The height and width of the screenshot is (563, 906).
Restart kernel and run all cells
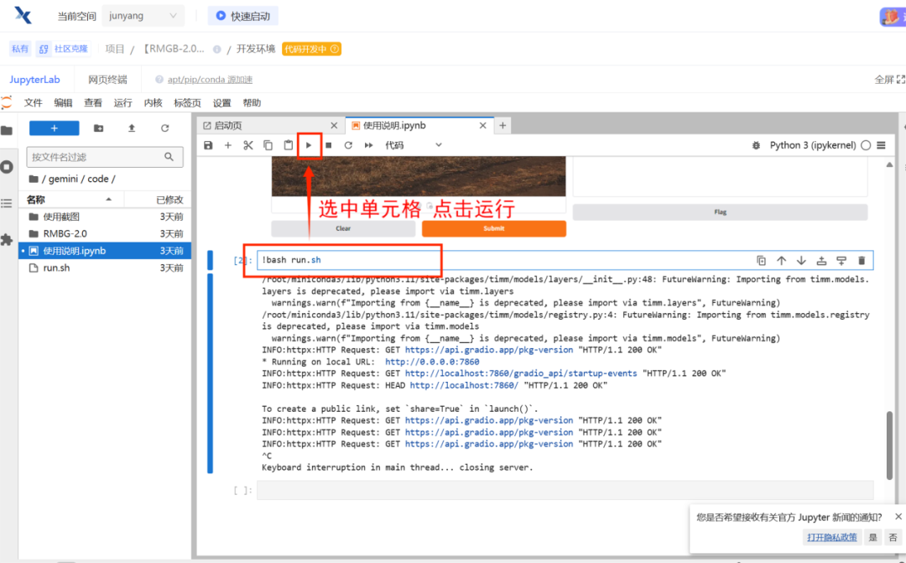[x=368, y=145]
